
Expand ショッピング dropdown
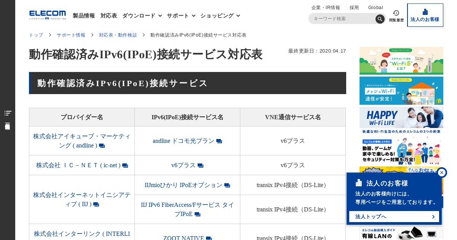[220, 16]
